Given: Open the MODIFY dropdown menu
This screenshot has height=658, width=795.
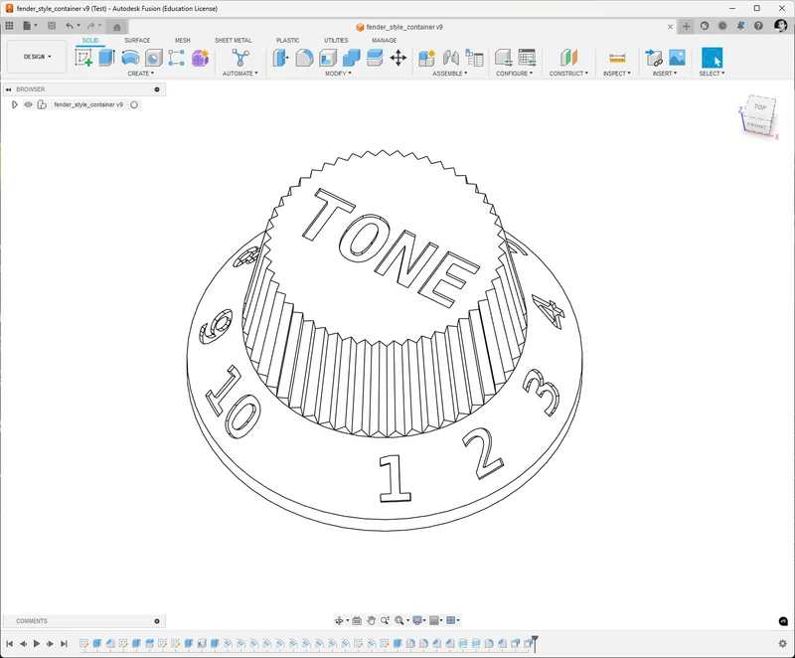Looking at the screenshot, I should click(338, 74).
